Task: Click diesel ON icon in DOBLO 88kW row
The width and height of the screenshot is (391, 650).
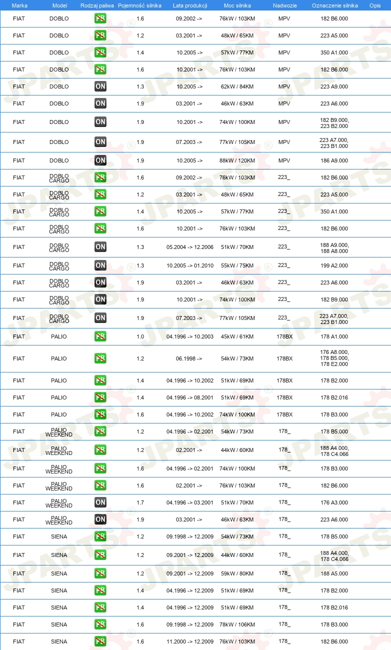Action: point(100,160)
